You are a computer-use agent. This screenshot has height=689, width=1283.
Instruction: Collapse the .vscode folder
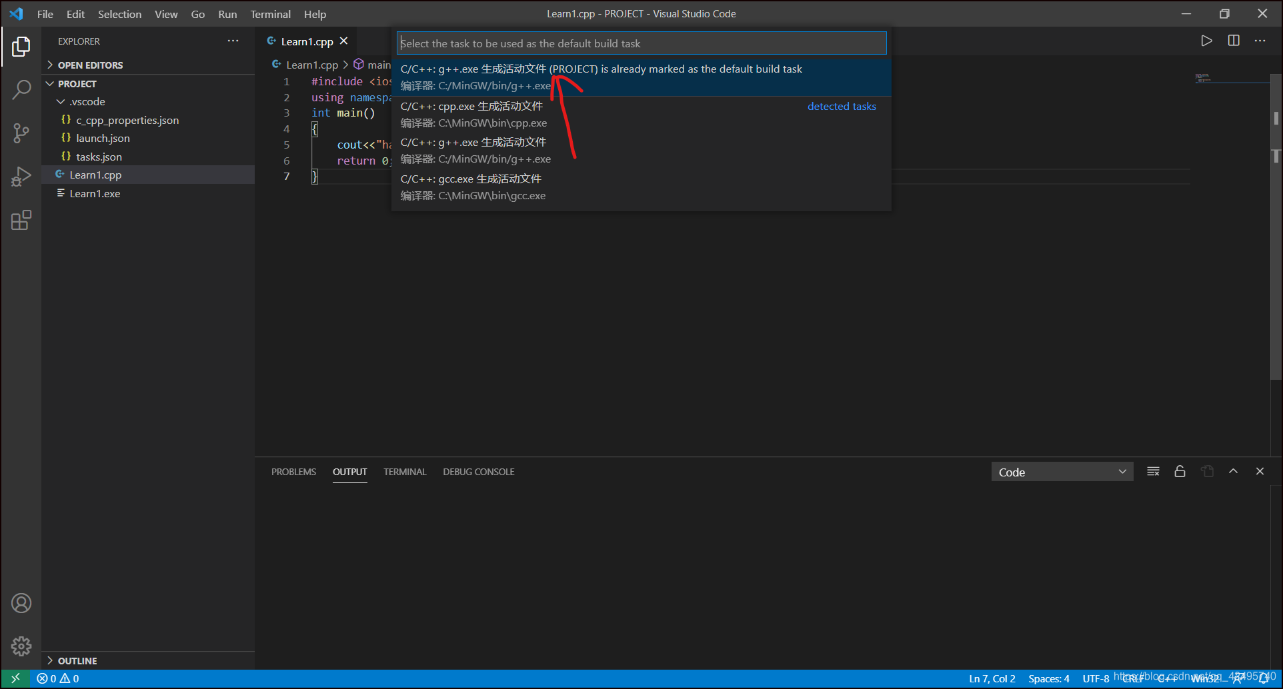(x=87, y=101)
